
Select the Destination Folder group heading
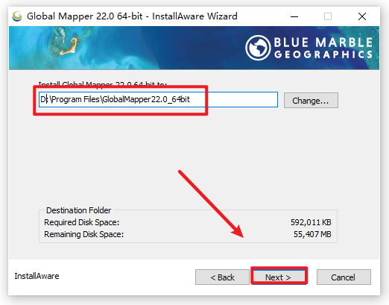[78, 210]
